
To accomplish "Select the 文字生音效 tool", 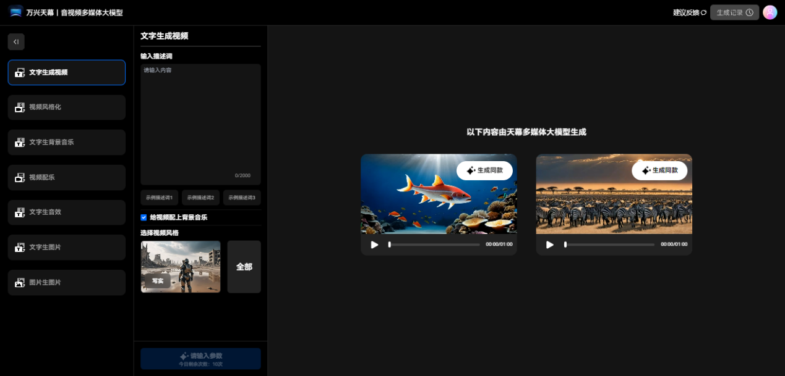I will point(66,212).
